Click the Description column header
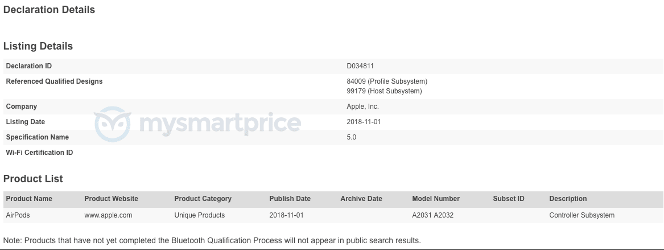 pyautogui.click(x=568, y=199)
